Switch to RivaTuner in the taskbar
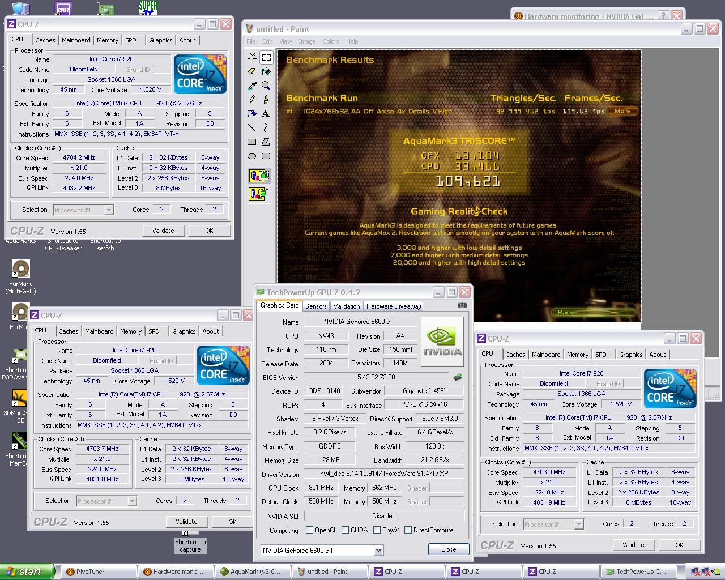Viewport: 725px width, 580px height. (97, 572)
